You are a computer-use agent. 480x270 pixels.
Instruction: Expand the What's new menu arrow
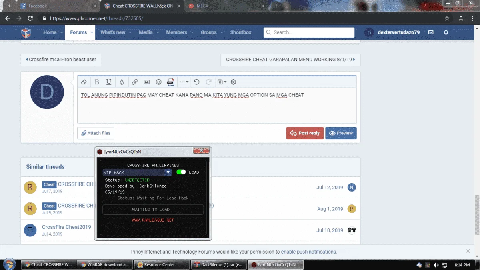click(130, 32)
